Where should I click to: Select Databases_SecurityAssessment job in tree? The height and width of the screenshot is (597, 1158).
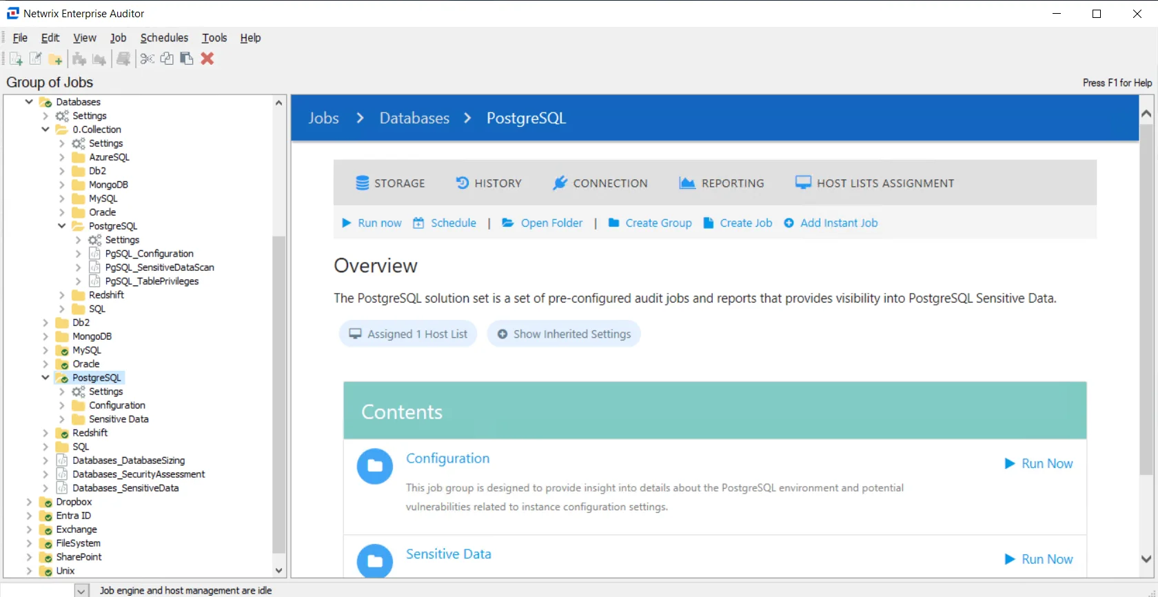(139, 474)
